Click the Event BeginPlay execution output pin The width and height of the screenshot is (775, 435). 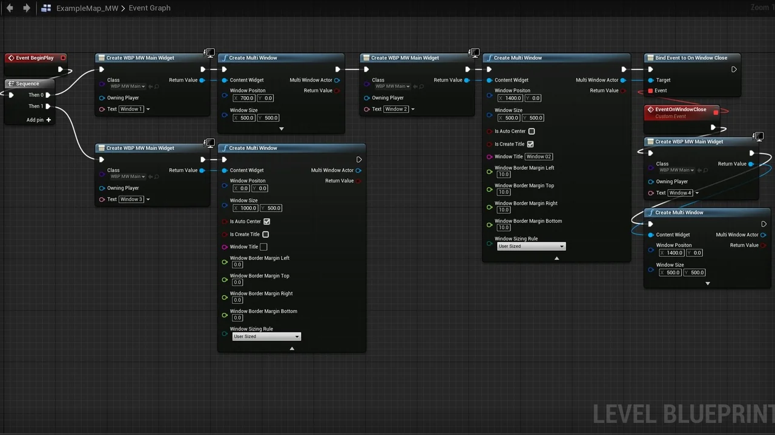pos(60,69)
